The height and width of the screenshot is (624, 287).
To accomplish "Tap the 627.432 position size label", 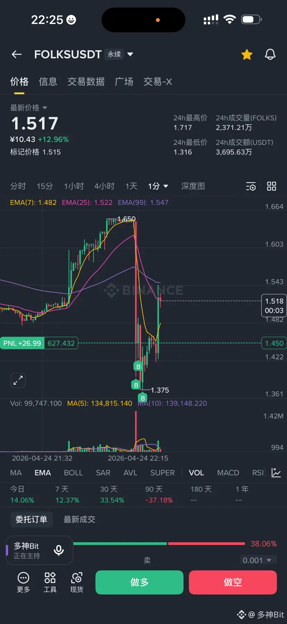I will (x=61, y=343).
